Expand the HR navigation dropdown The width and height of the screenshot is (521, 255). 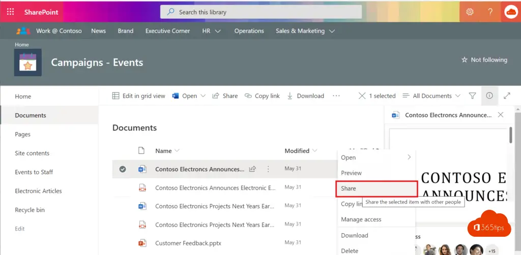coord(218,31)
